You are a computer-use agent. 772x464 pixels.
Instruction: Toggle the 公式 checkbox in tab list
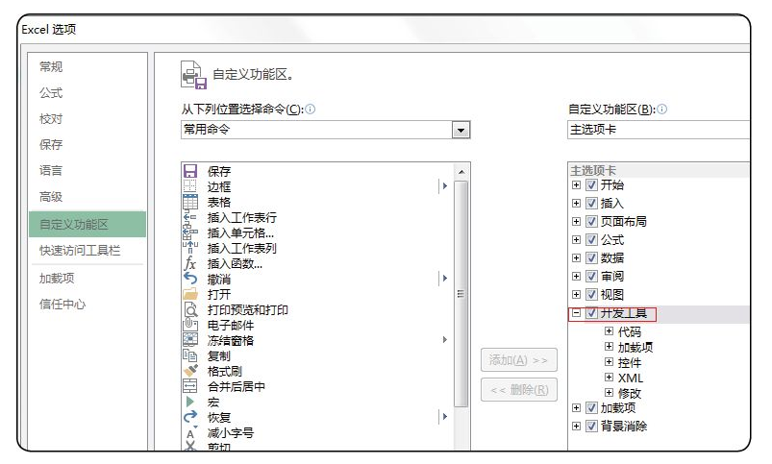591,239
